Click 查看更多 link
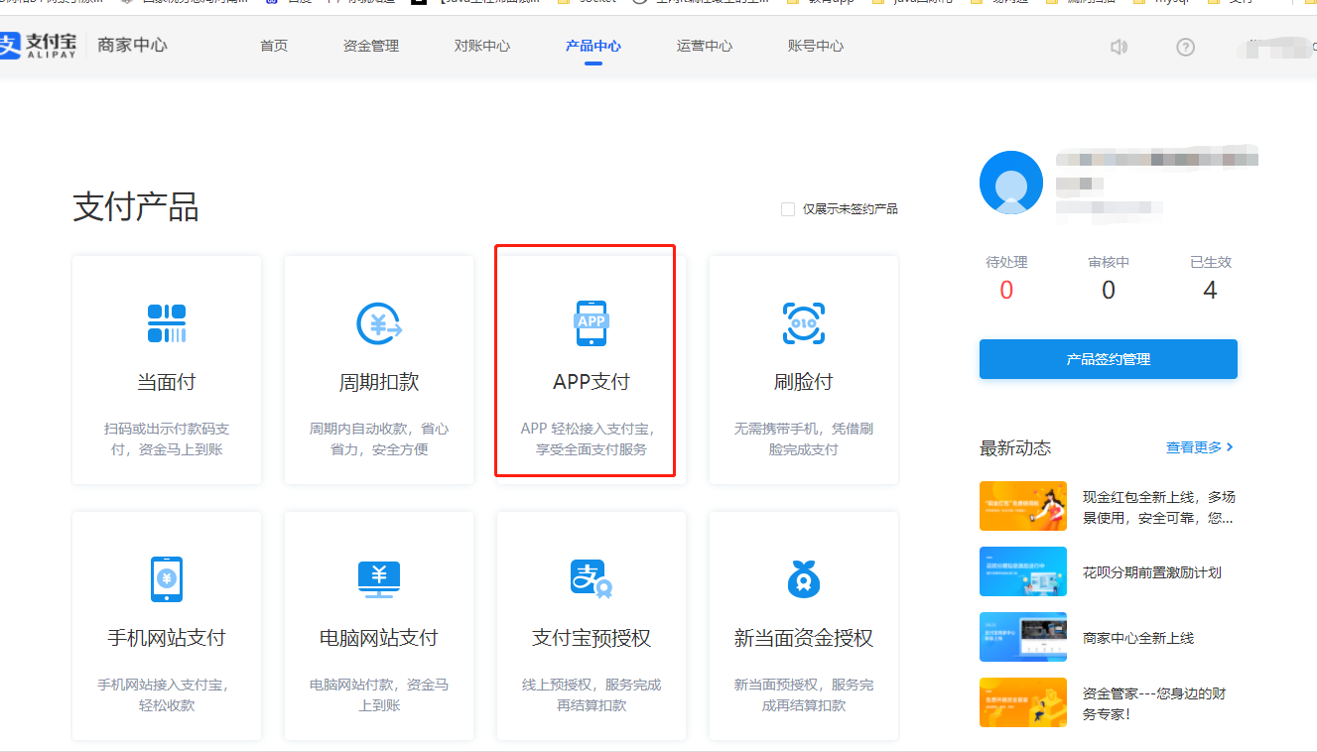Screen dimensions: 1317x752 [x=1200, y=447]
